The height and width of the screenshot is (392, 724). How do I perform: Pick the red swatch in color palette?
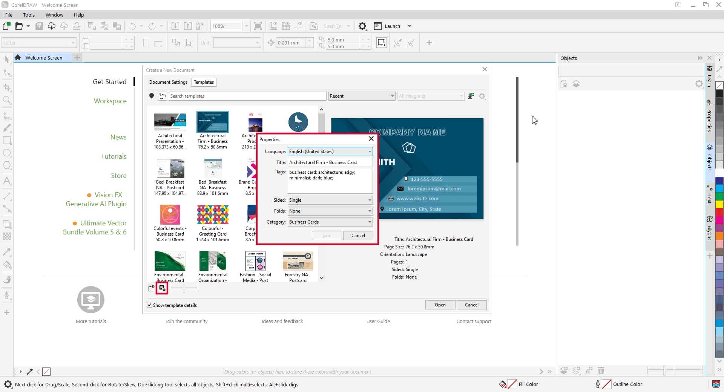point(719,211)
